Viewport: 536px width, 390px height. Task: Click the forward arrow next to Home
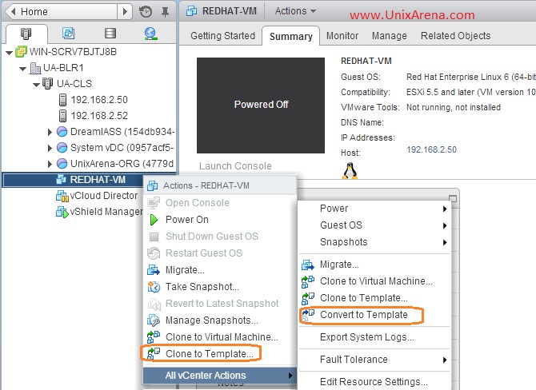[125, 12]
